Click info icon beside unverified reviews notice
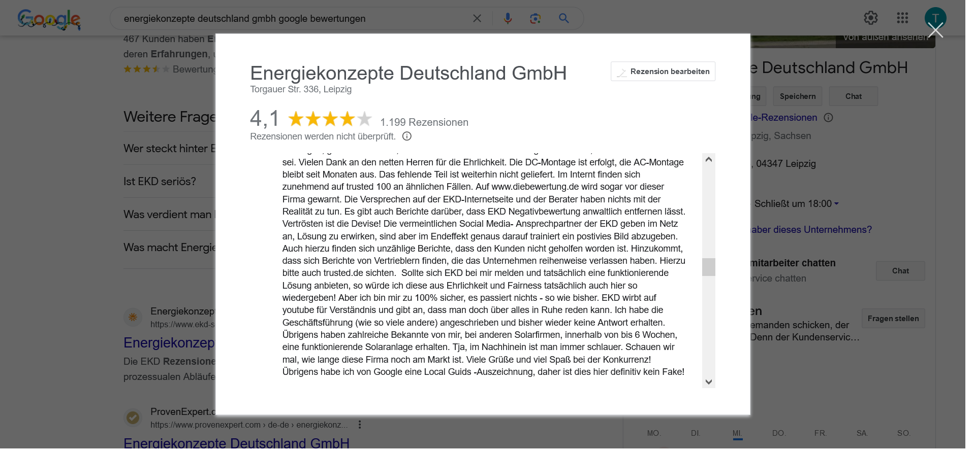975x453 pixels. click(x=407, y=136)
